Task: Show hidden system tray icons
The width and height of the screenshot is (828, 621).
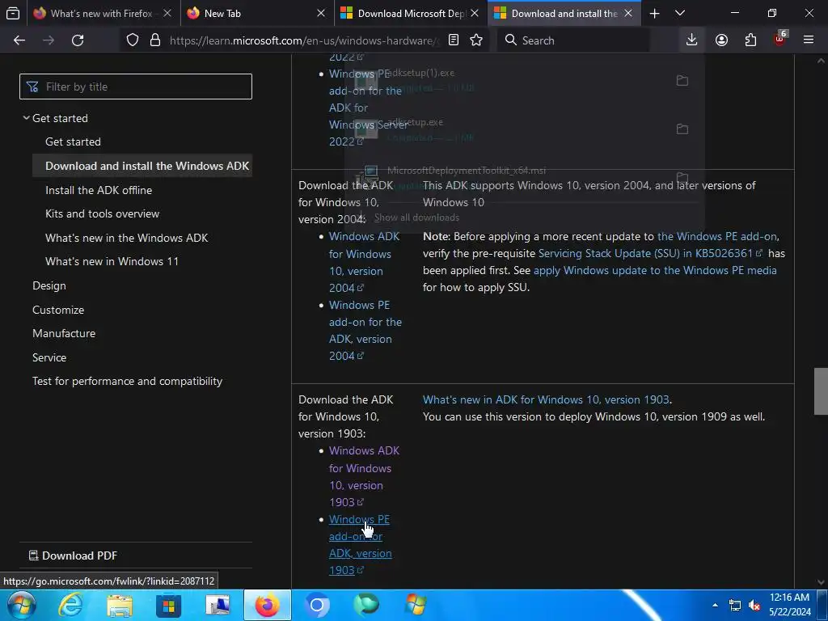Action: pos(715,605)
